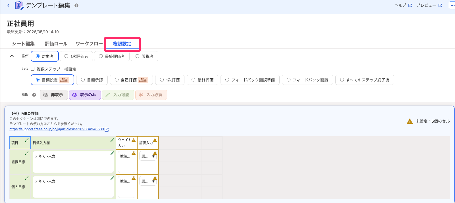Click the template editor clipboard icon

coord(19,5)
